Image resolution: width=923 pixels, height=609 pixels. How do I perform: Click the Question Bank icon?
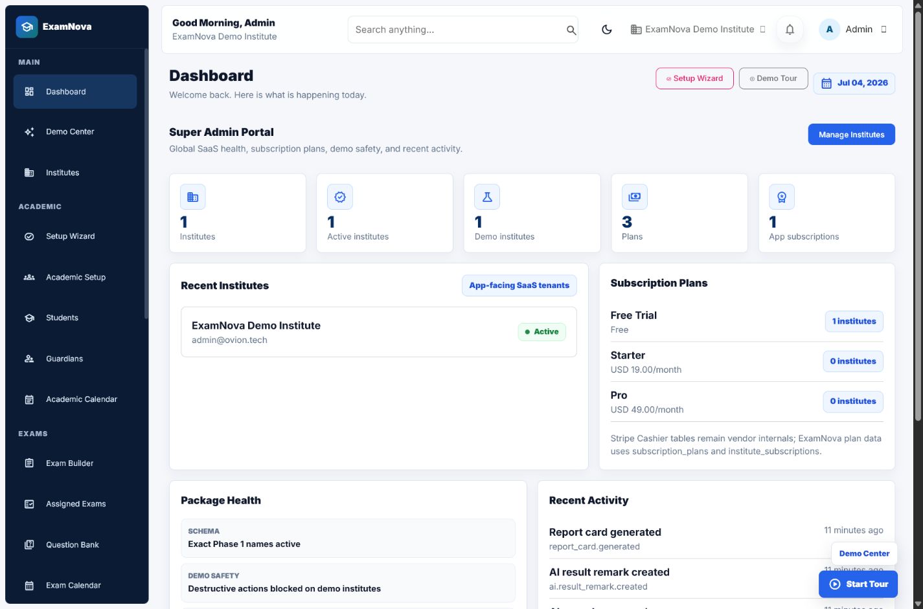tap(29, 545)
